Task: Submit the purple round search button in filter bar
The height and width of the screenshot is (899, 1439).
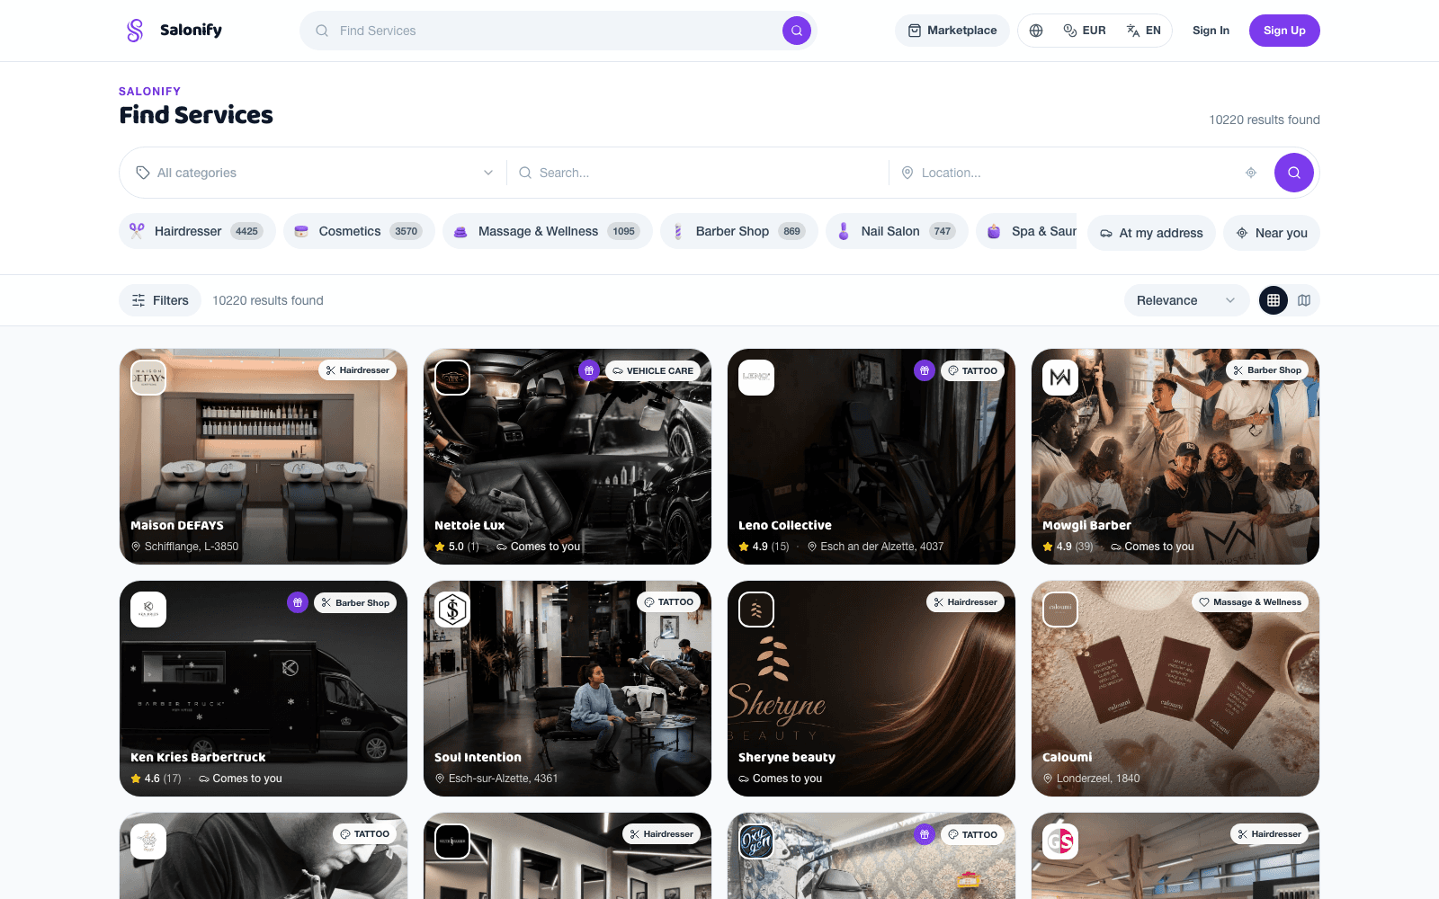Action: (1294, 173)
